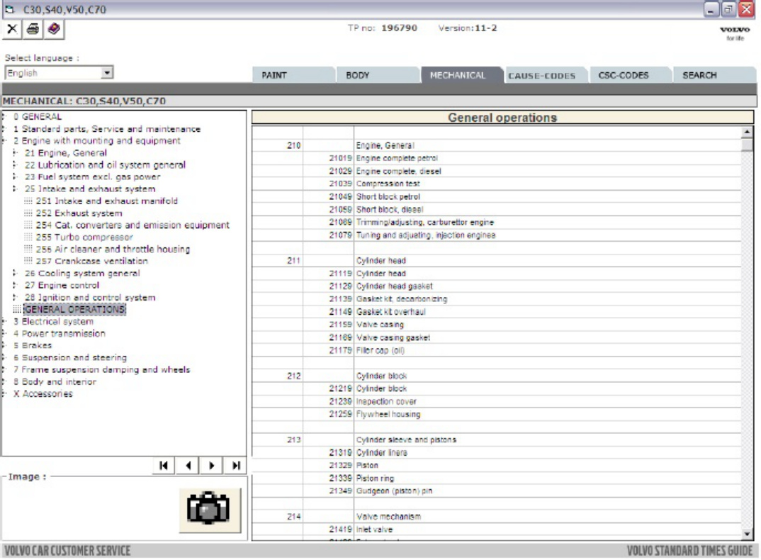The image size is (761, 560).
Task: Click row 'Gudgeon (piston) pin'
Action: pos(497,491)
